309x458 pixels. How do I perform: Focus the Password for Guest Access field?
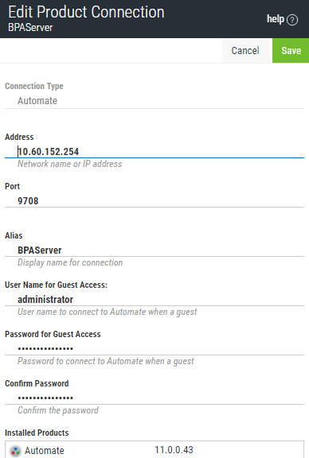[154, 348]
